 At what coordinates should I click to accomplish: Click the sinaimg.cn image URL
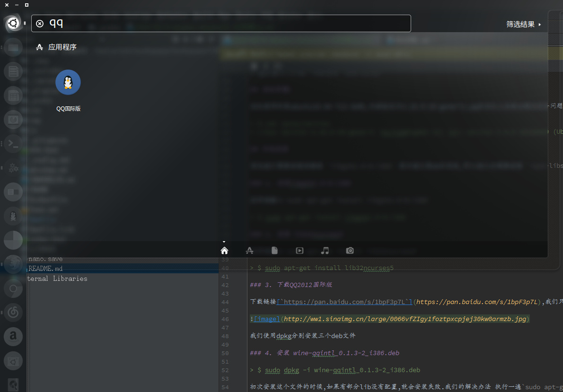coord(405,319)
